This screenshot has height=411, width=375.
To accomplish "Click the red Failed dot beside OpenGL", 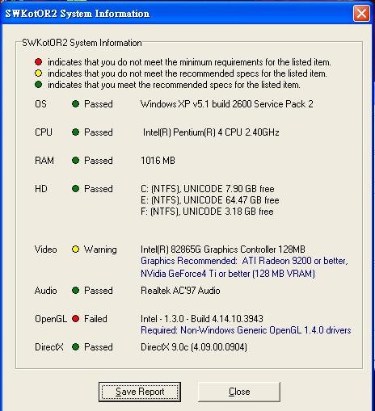I will (76, 319).
